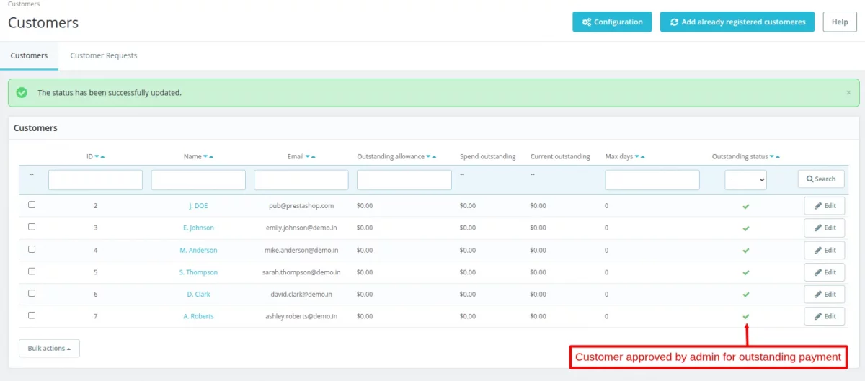Viewport: 865px width, 381px height.
Task: Switch to Customer Requests tab
Action: pos(103,55)
